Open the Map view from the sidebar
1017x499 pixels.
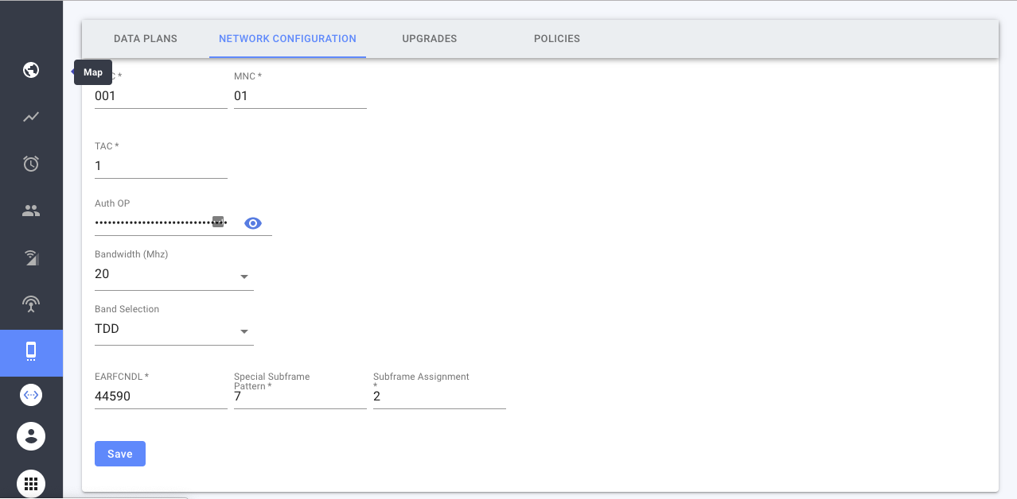pos(30,70)
